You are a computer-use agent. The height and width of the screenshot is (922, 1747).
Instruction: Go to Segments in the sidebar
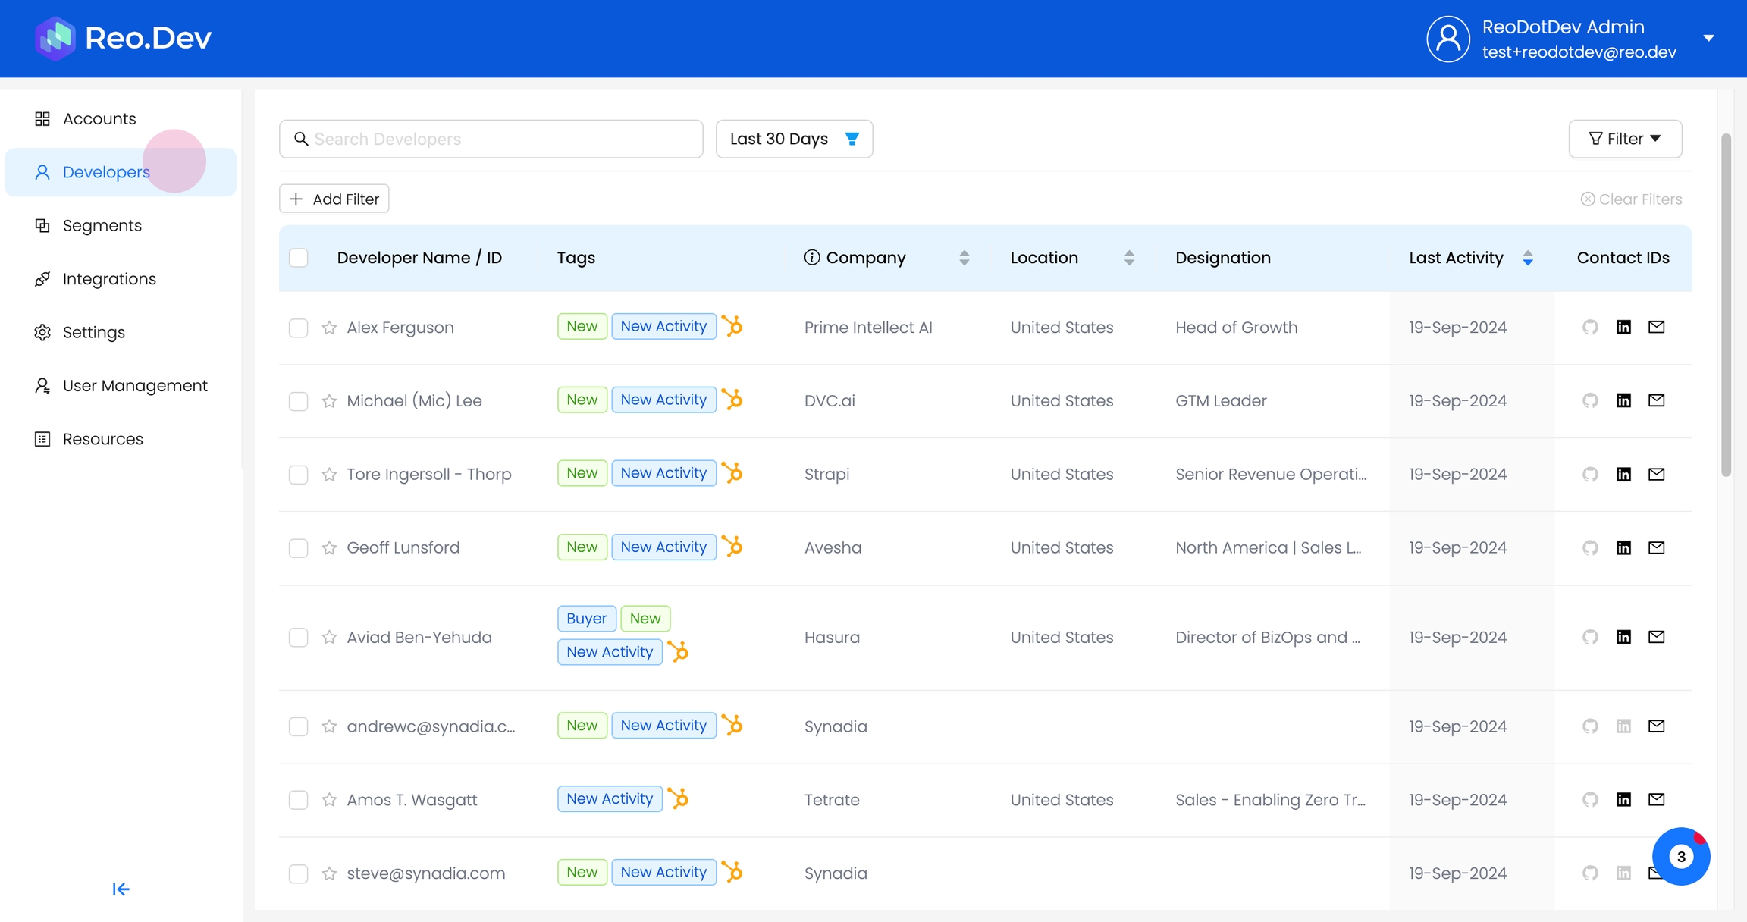102,226
